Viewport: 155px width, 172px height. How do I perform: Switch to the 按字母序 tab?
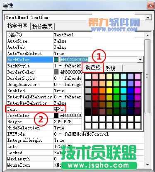17,26
